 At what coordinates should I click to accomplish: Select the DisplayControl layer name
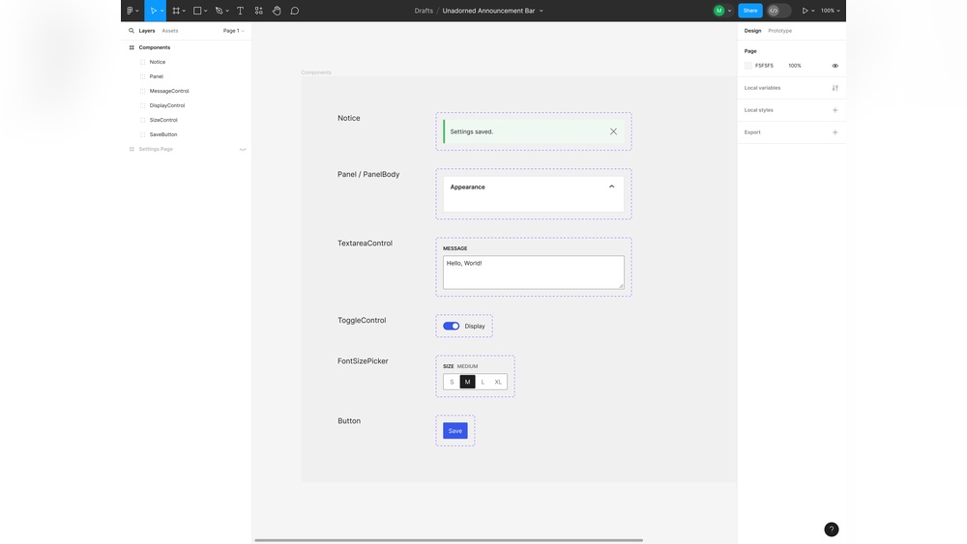click(167, 105)
